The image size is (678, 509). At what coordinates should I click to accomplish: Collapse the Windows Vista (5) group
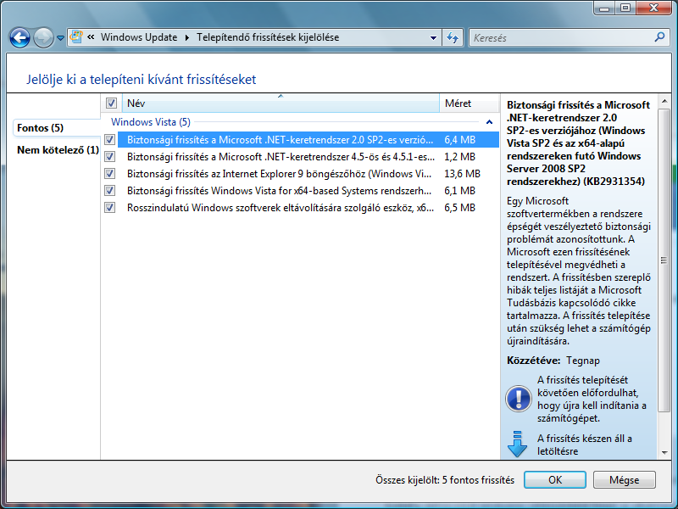(x=489, y=122)
